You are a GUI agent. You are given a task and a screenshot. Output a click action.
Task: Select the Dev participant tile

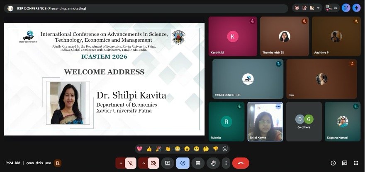321,79
